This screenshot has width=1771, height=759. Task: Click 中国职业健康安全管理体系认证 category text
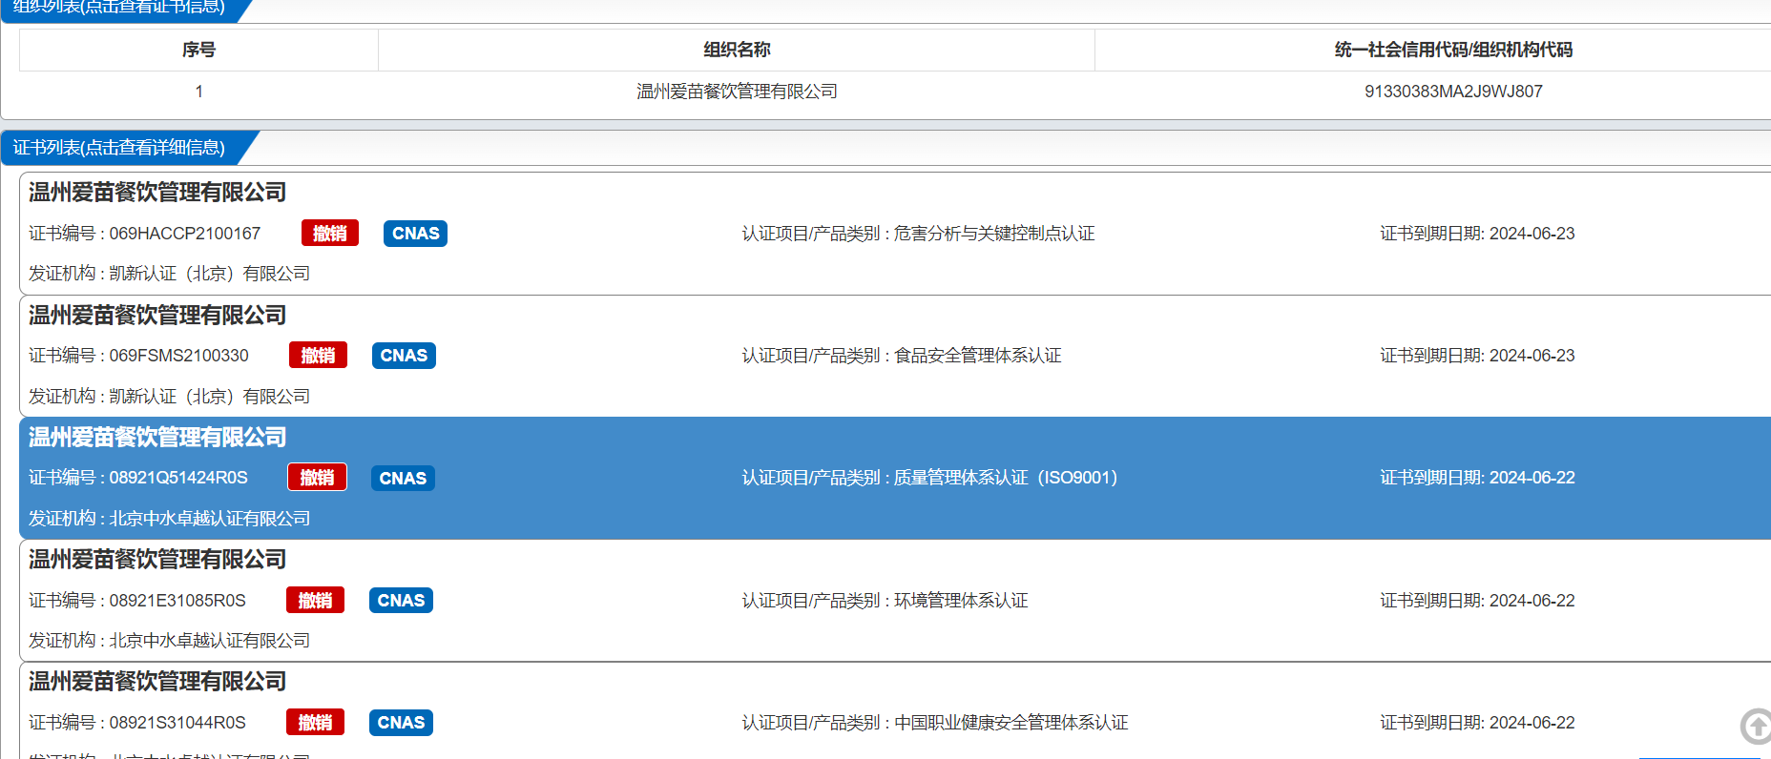tap(1011, 723)
